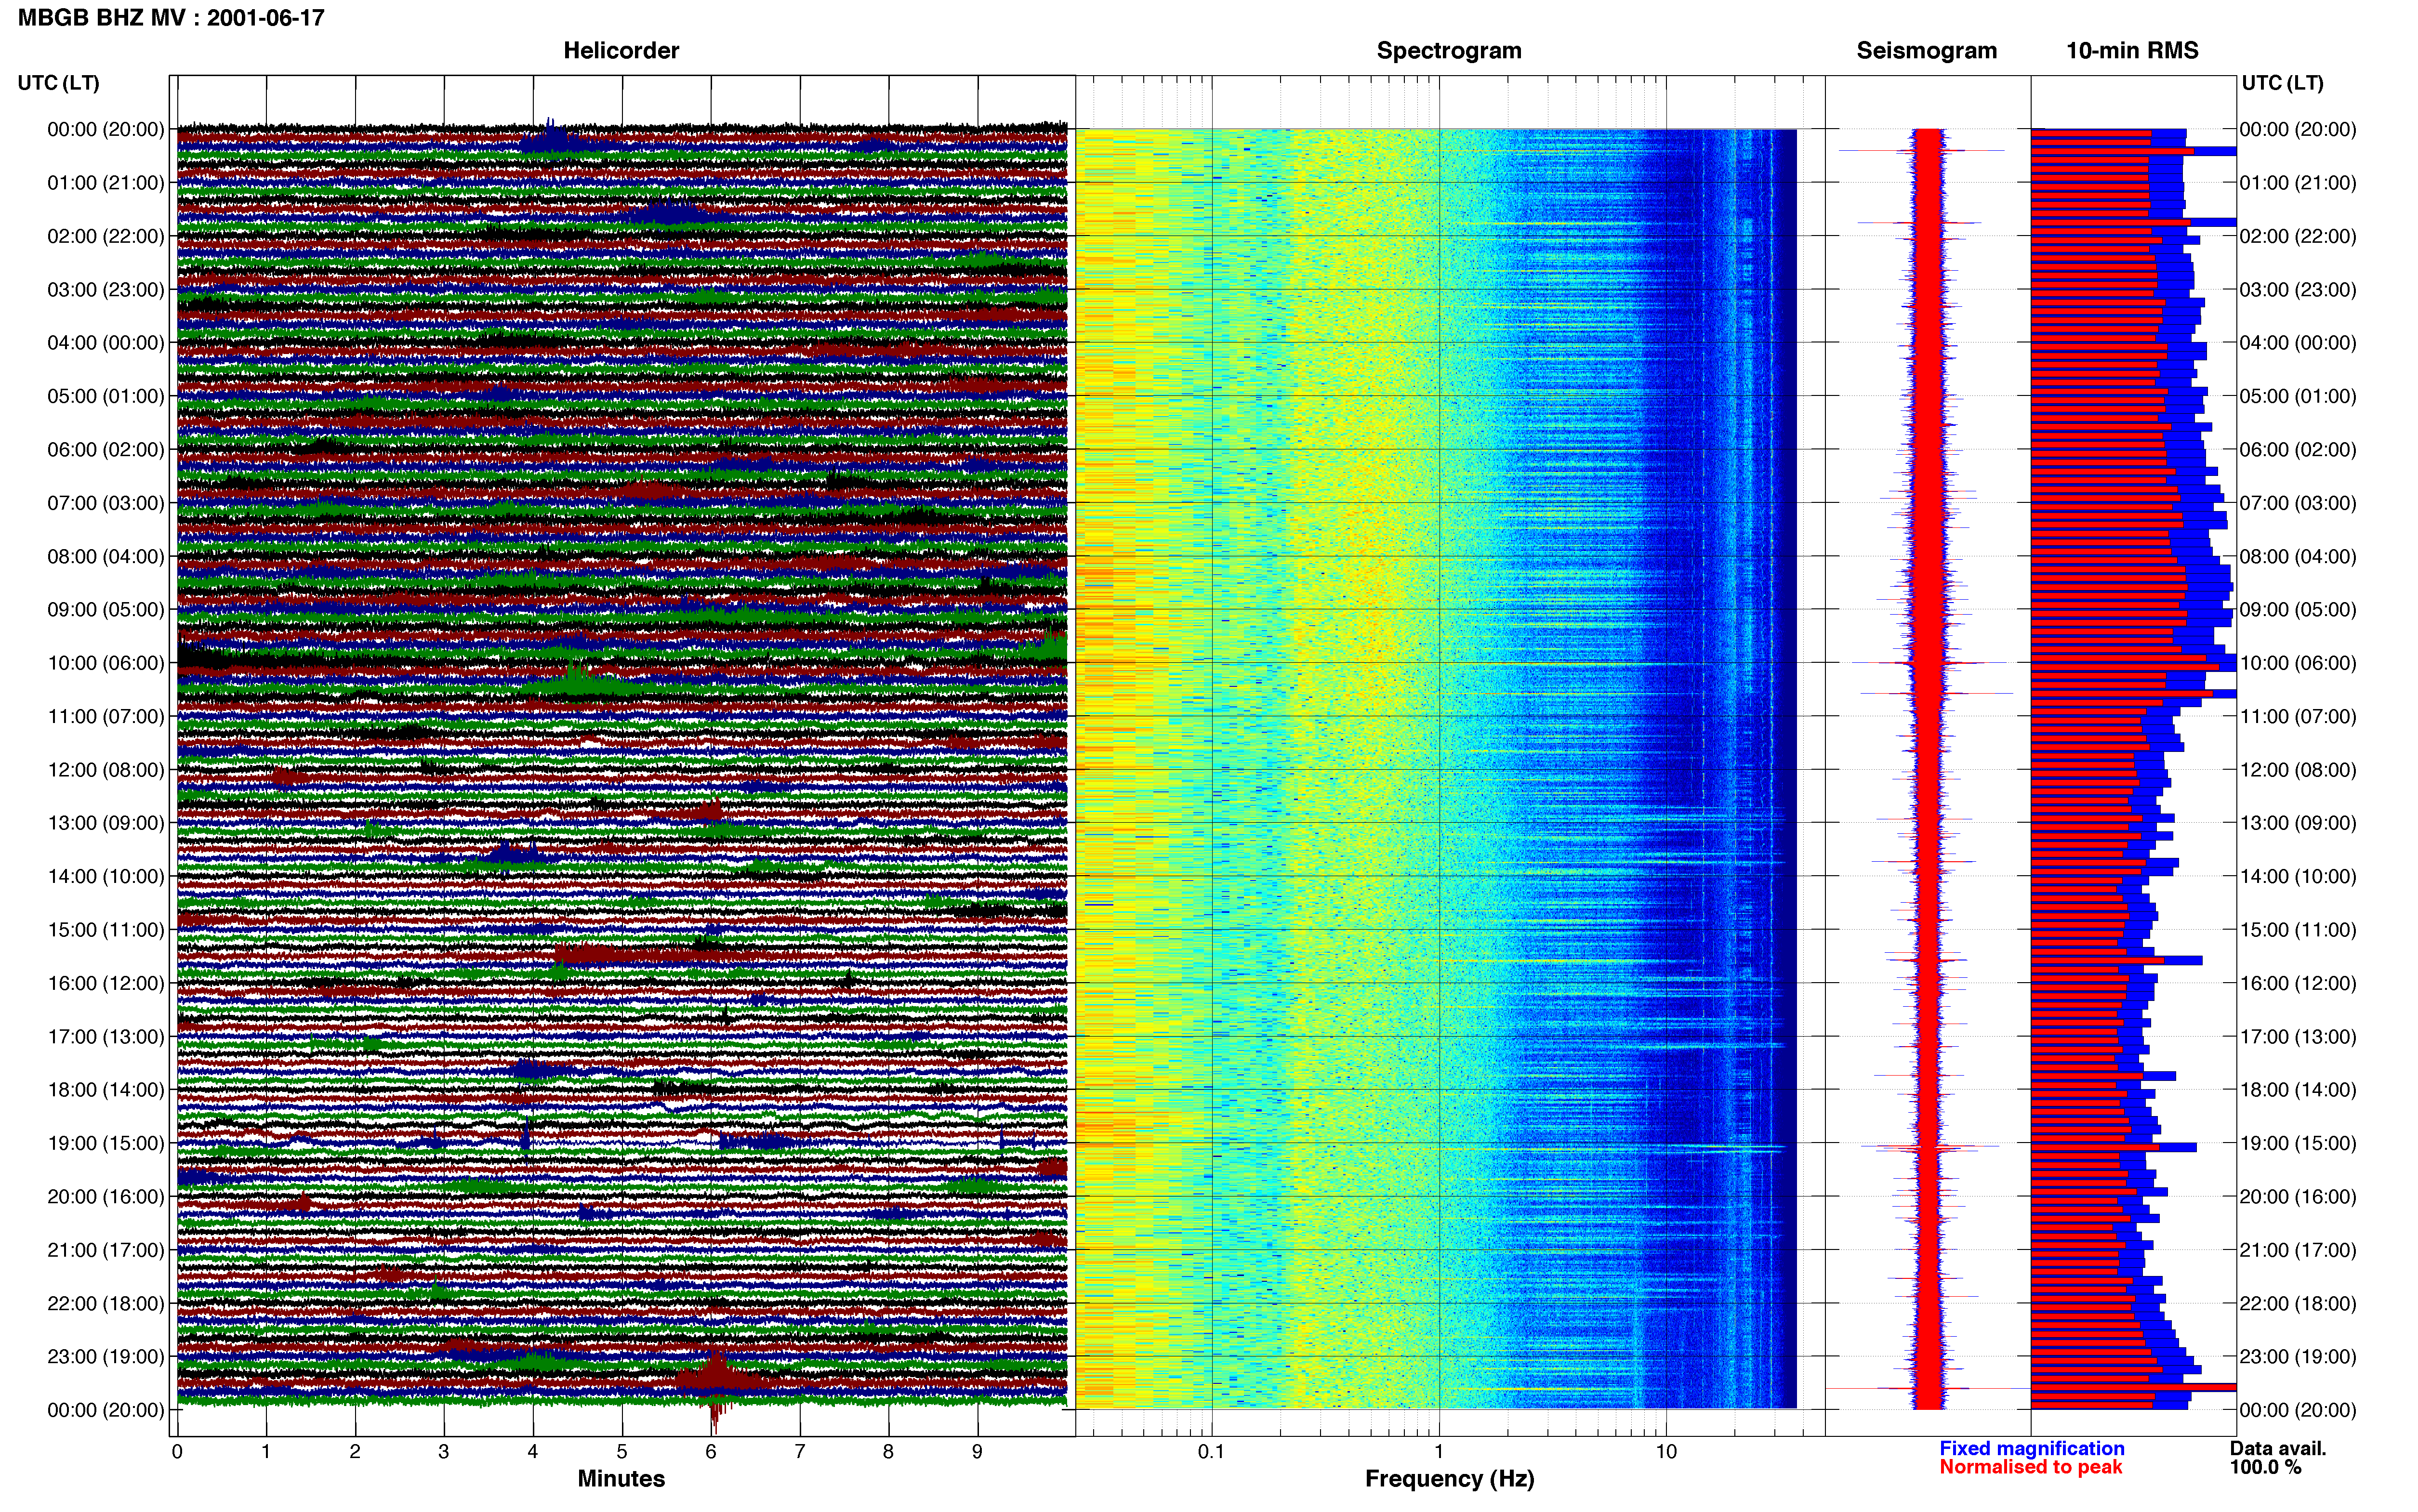This screenshot has height=1512, width=2418.
Task: Select the '10-min RMS' panel heading
Action: point(2132,51)
